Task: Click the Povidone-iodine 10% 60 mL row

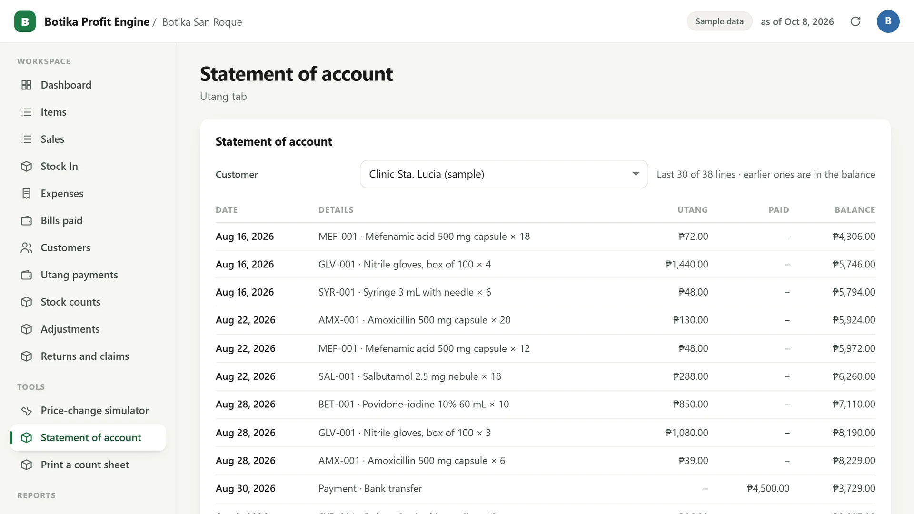Action: pos(546,405)
